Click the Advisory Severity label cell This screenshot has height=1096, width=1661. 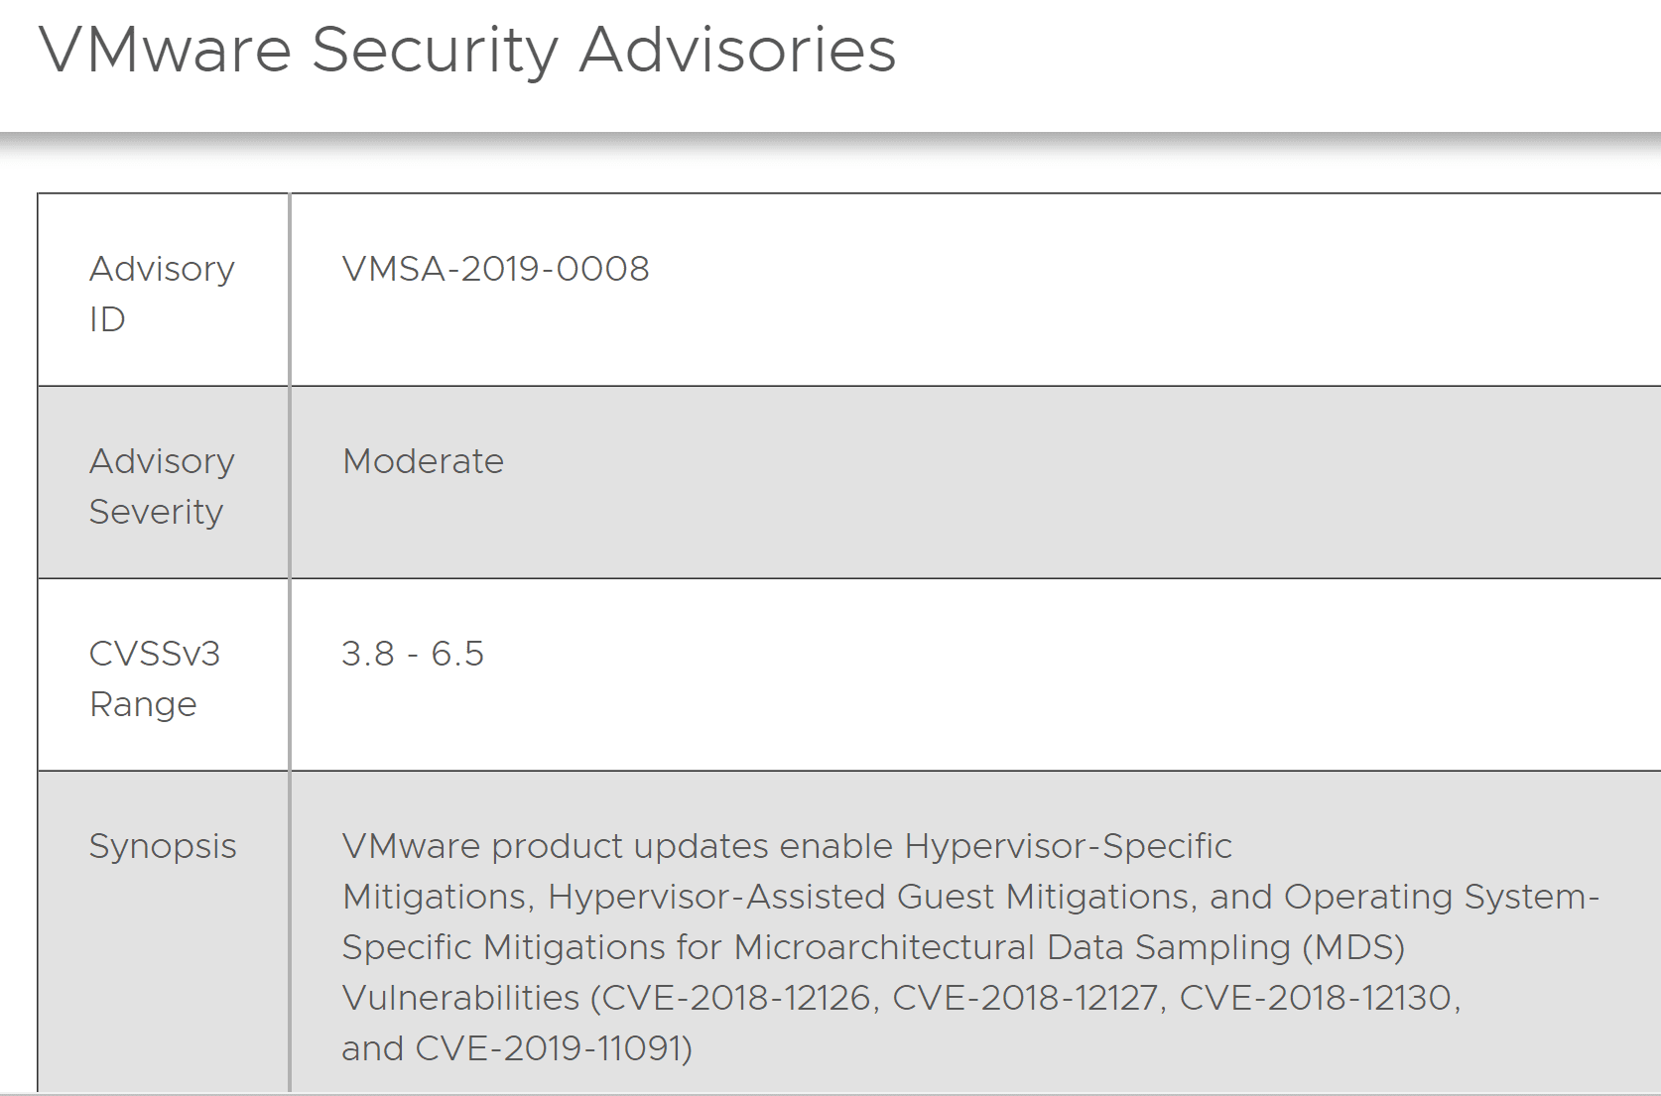pos(162,486)
